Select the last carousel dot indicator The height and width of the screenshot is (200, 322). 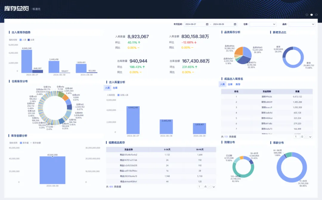317,15
